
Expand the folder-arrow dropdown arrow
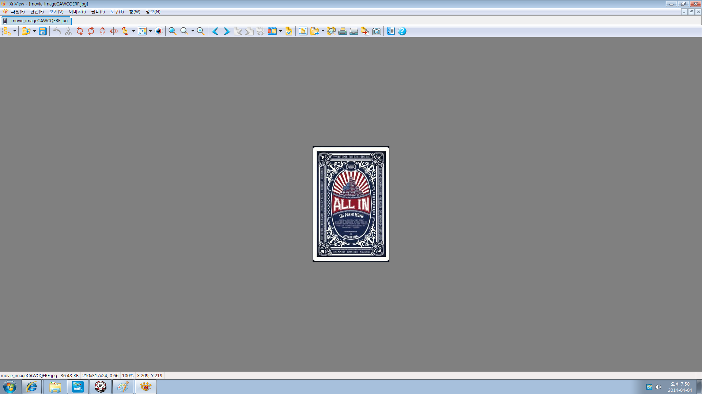[323, 31]
